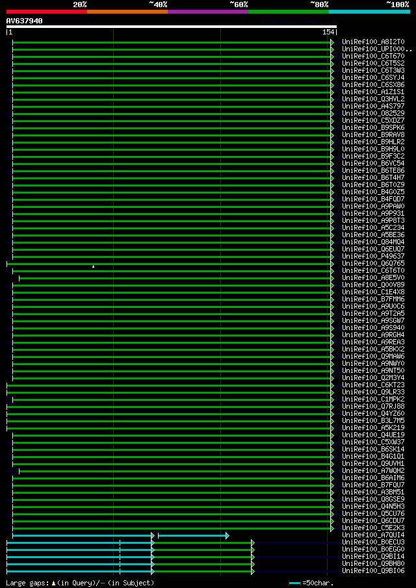Image resolution: width=416 pixels, height=588 pixels.
Task: Click hit label UniRef100_C5E2K3
Action: (373, 528)
